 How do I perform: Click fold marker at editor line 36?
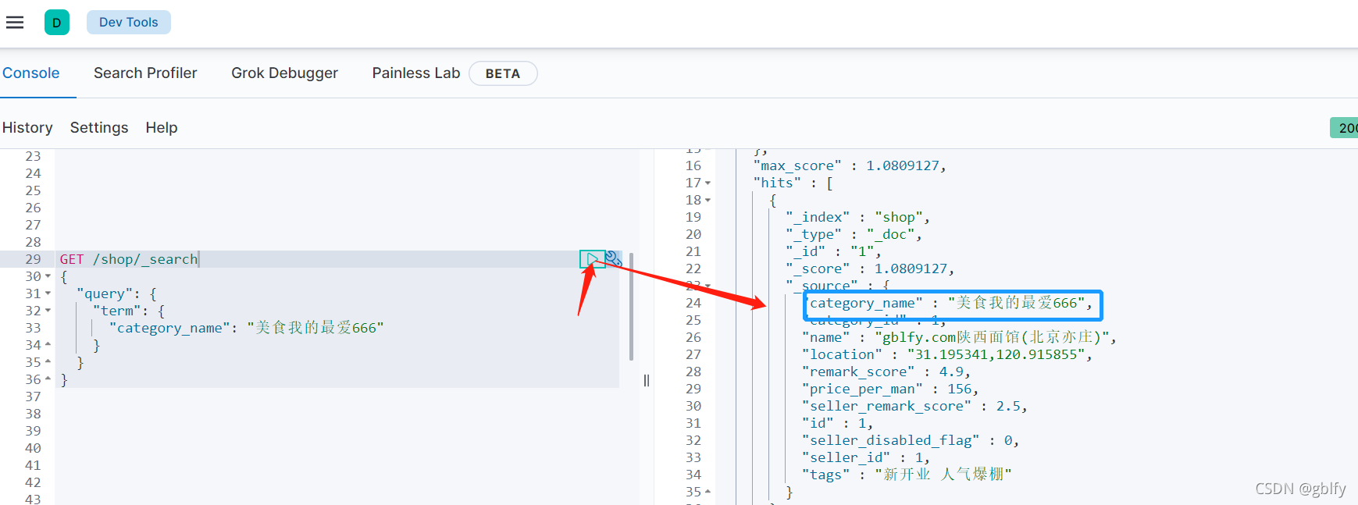click(48, 379)
